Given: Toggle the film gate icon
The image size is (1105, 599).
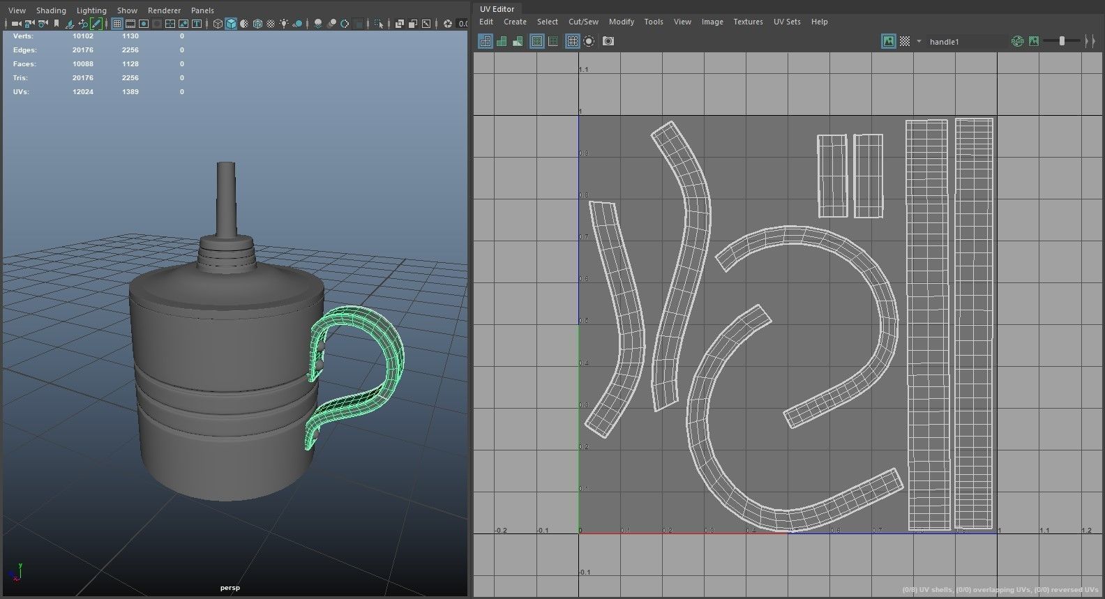Looking at the screenshot, I should coord(130,24).
